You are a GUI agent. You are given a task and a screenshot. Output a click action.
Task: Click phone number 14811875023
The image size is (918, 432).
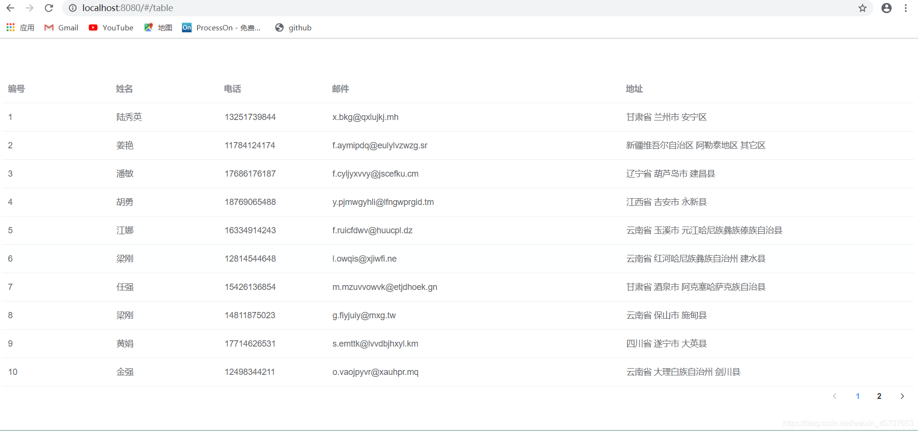coord(250,315)
